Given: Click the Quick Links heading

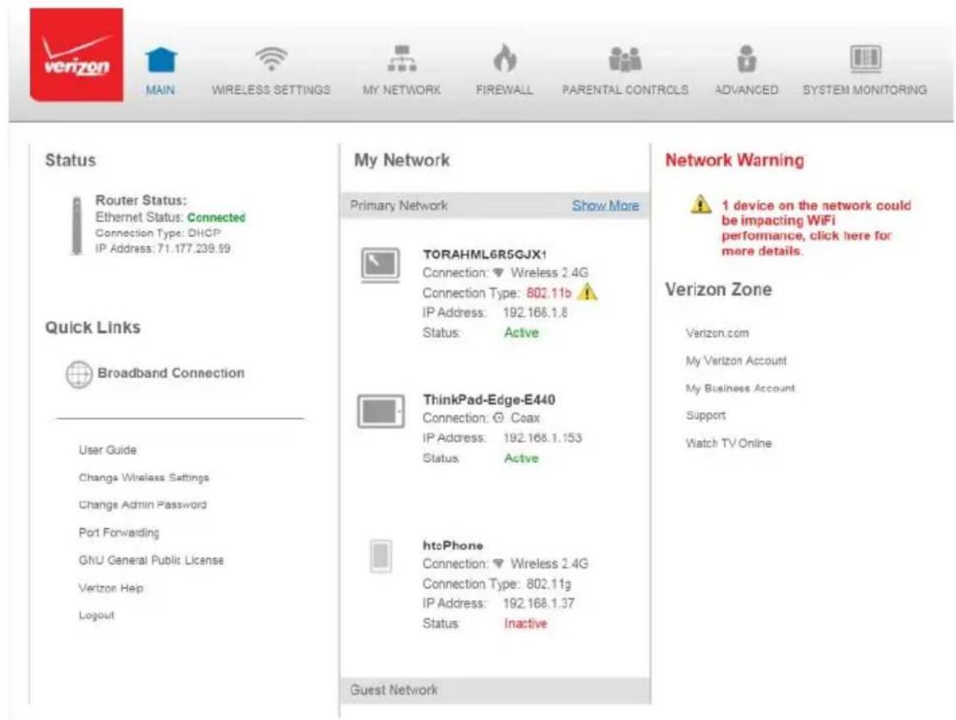Looking at the screenshot, I should point(93,328).
